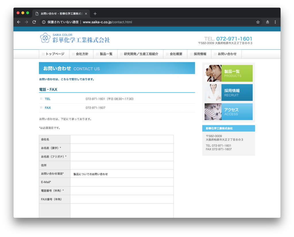This screenshot has height=237, width=294.
Task: Bookmark this page with the star
Action: [258, 22]
